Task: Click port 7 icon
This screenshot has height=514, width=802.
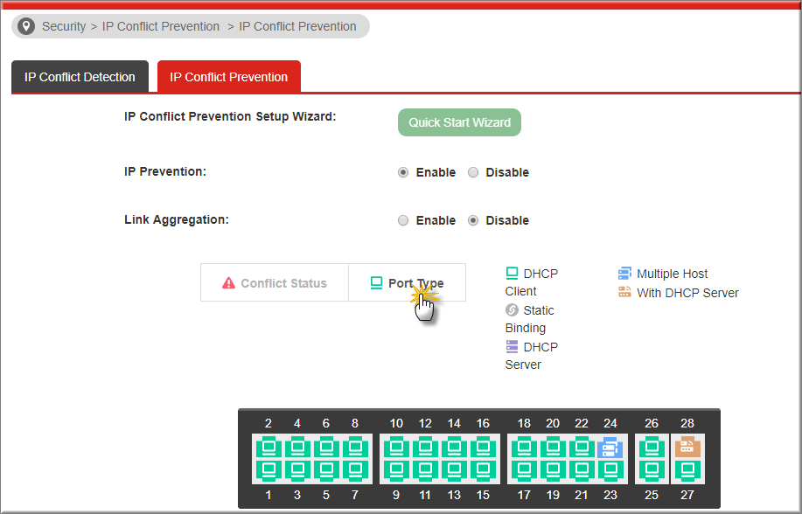Action: [x=355, y=469]
